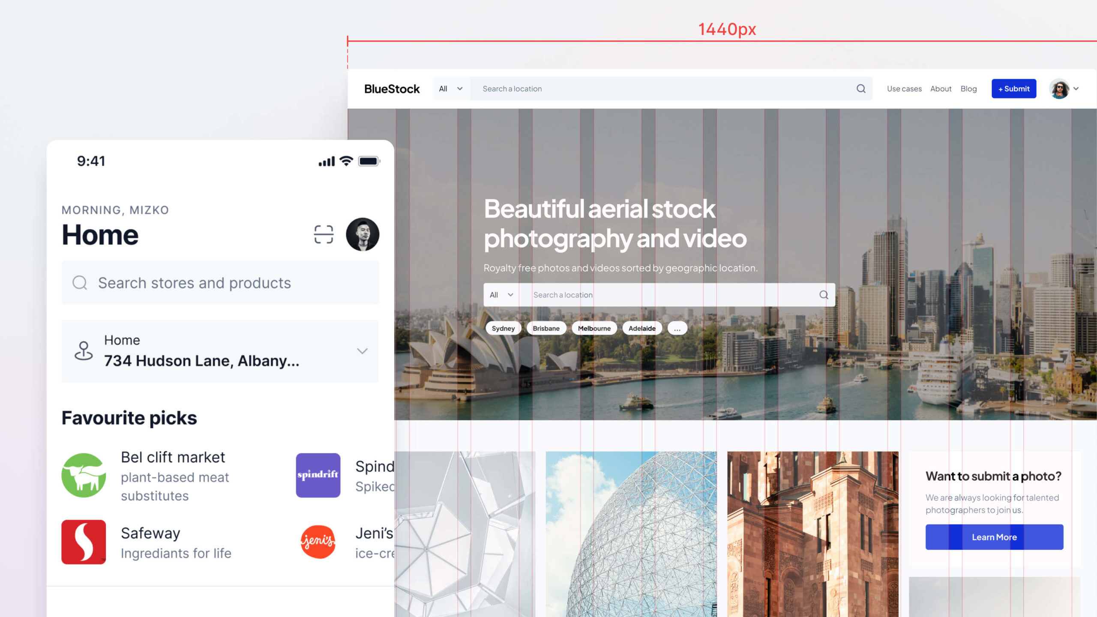The width and height of the screenshot is (1097, 617).
Task: Go to the Blog nav link
Action: point(968,89)
